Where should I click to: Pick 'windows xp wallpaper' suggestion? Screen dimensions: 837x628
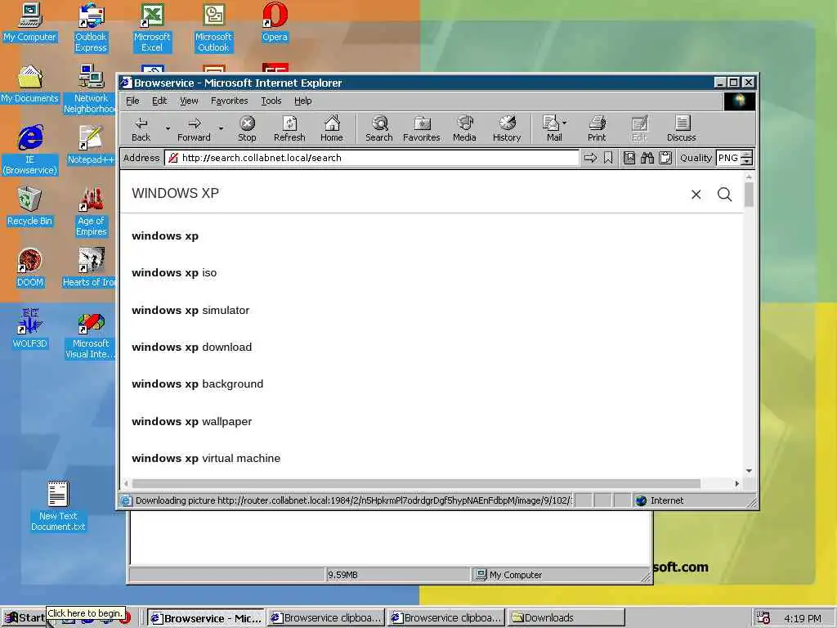[191, 421]
